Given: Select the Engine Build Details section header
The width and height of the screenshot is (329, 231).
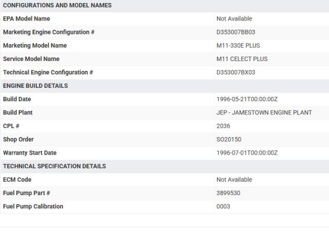Looking at the screenshot, I should point(35,86).
